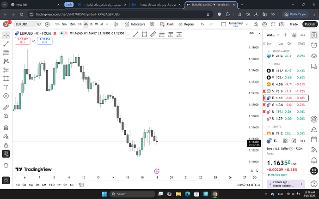The width and height of the screenshot is (319, 199).
Task: Toggle log scale with L button
Action: tap(257, 171)
